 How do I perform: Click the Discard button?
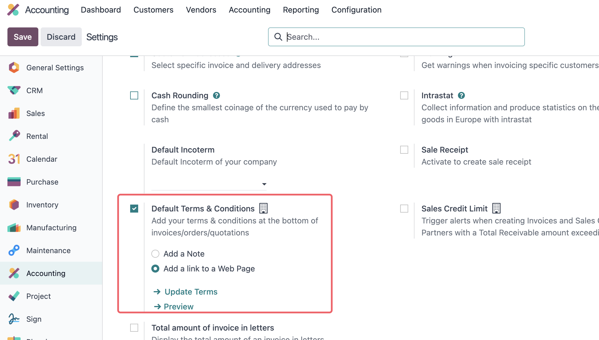(x=61, y=37)
